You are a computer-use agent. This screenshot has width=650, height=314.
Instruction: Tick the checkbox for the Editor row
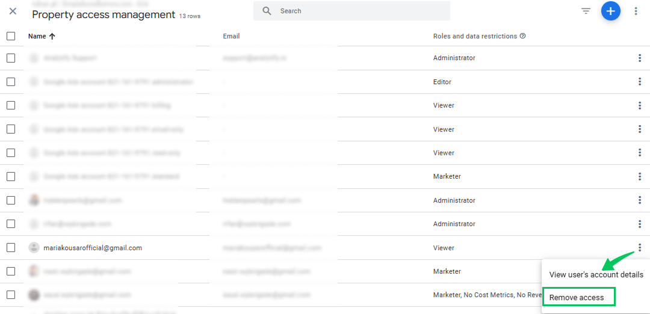(11, 82)
